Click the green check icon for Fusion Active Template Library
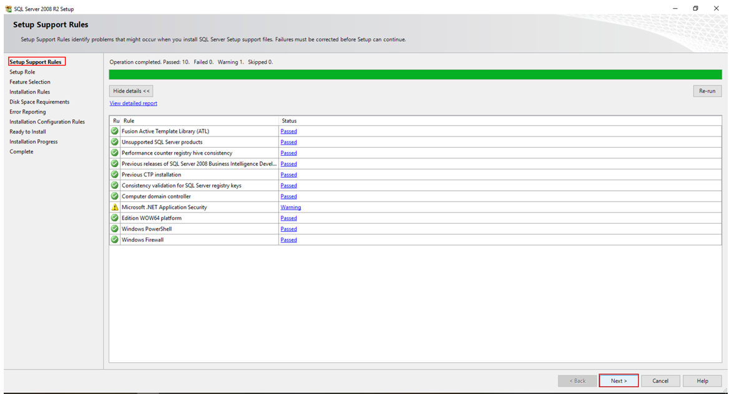Image resolution: width=729 pixels, height=394 pixels. coord(115,131)
